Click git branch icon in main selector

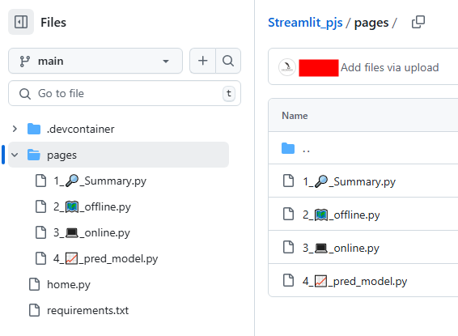click(x=24, y=61)
